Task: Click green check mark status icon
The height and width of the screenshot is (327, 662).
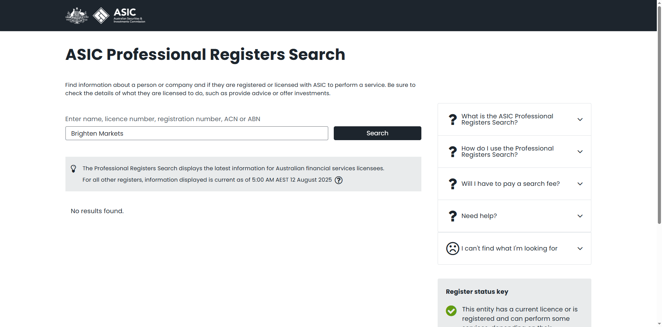Action: click(451, 311)
